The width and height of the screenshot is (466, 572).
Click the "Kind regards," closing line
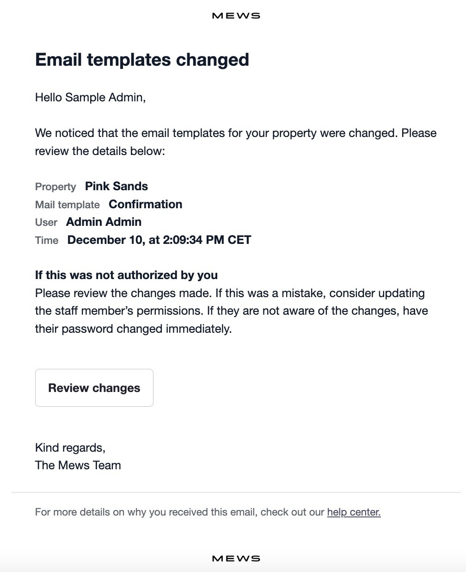tap(70, 448)
